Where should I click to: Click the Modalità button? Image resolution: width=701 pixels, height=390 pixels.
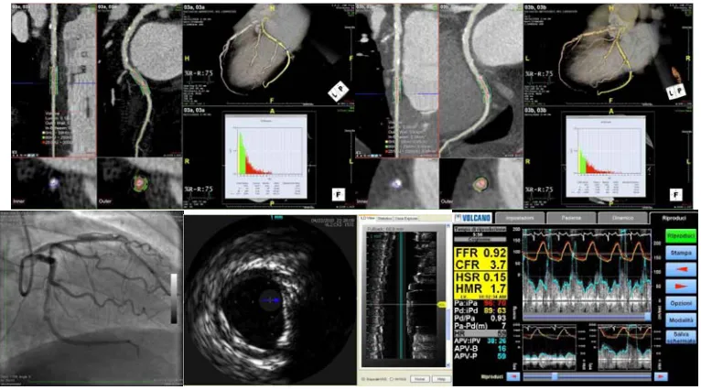[681, 320]
